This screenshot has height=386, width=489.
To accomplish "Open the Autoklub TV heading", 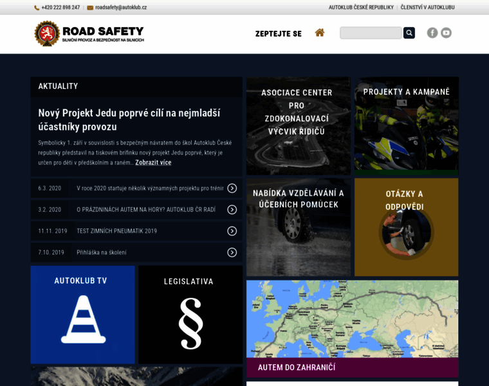I will (x=80, y=281).
